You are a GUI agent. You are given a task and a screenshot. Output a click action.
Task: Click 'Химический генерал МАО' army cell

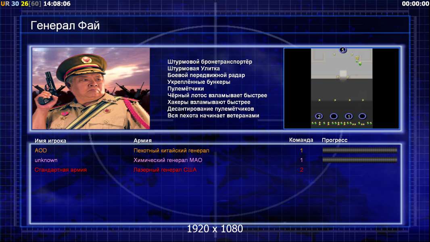click(x=168, y=160)
